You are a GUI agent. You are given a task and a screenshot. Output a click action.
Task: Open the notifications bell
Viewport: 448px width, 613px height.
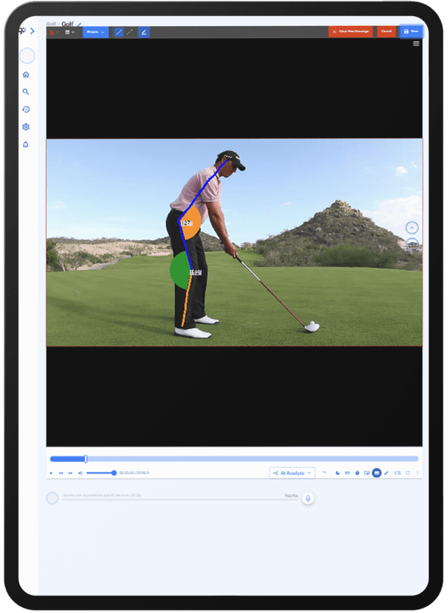26,145
